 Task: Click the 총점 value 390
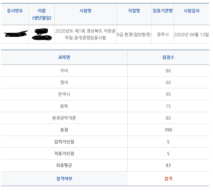click(168, 130)
